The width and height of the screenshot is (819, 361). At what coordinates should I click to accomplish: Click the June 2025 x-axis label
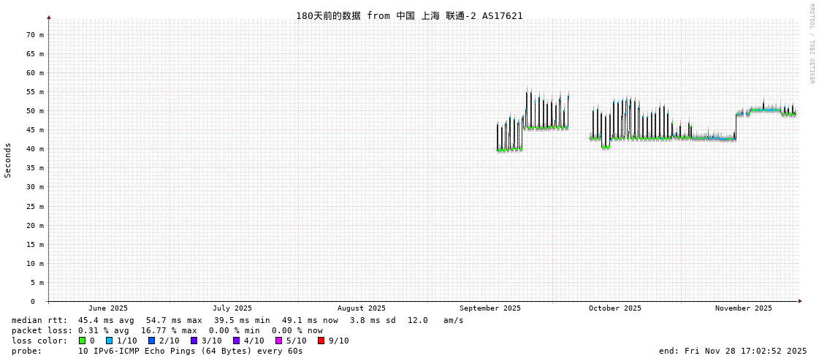[x=108, y=308]
